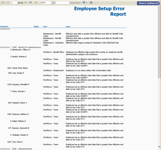Screen dimensions: 161x150
Task: Advance to the next report page
Action: click(x=26, y=2)
